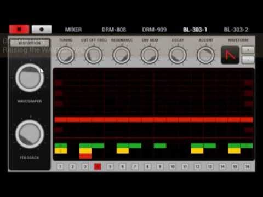
Task: Click the WAVESHAPER knob
Action: (x=30, y=78)
